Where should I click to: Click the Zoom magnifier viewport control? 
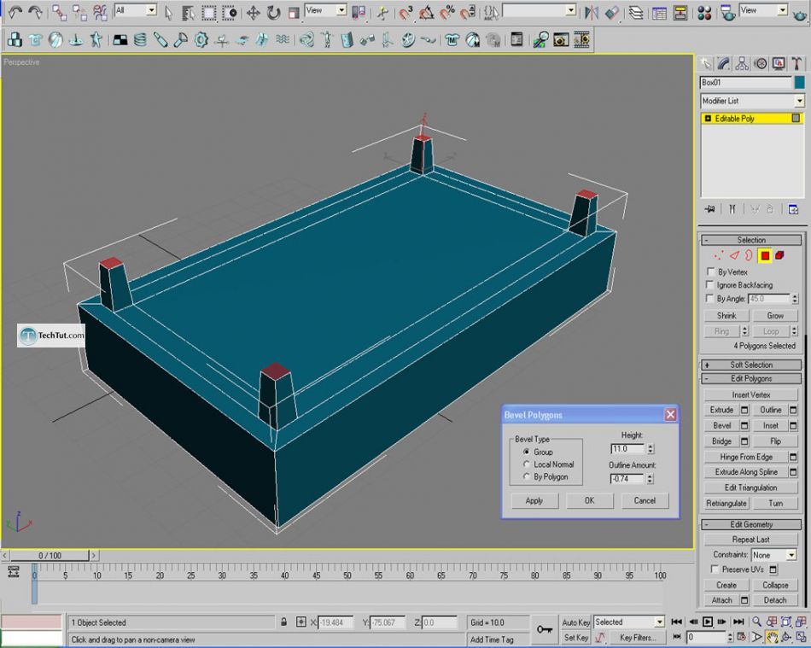[x=756, y=622]
